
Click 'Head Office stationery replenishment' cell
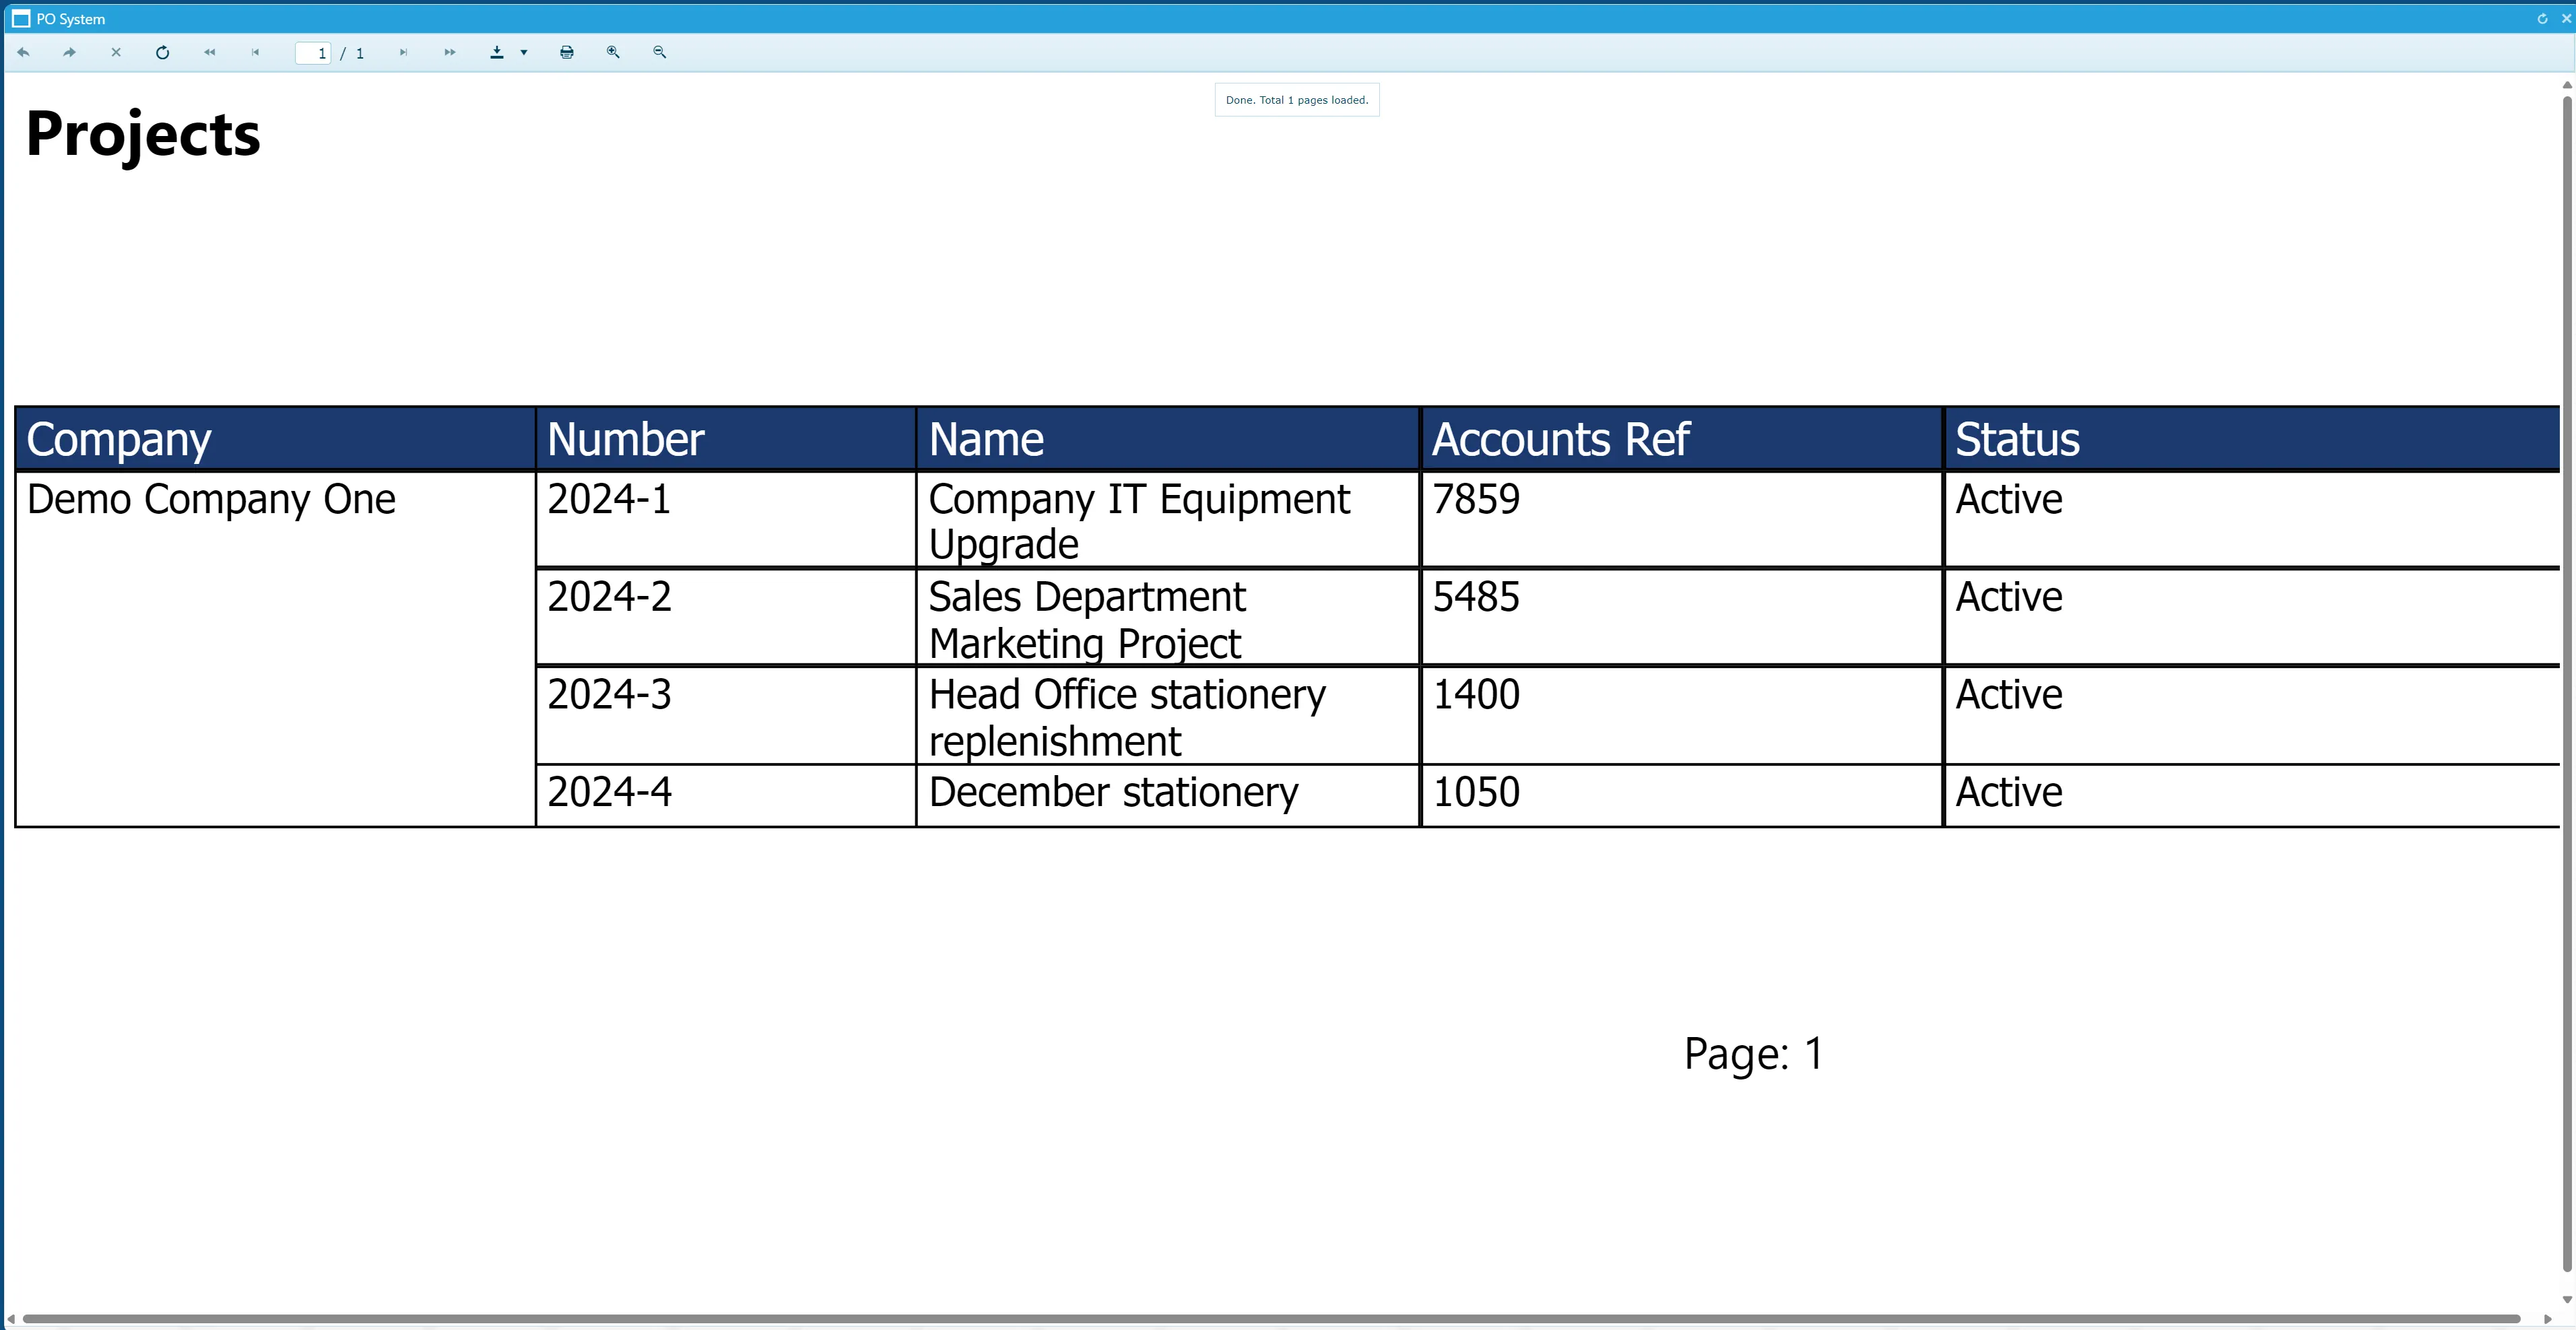click(1168, 715)
